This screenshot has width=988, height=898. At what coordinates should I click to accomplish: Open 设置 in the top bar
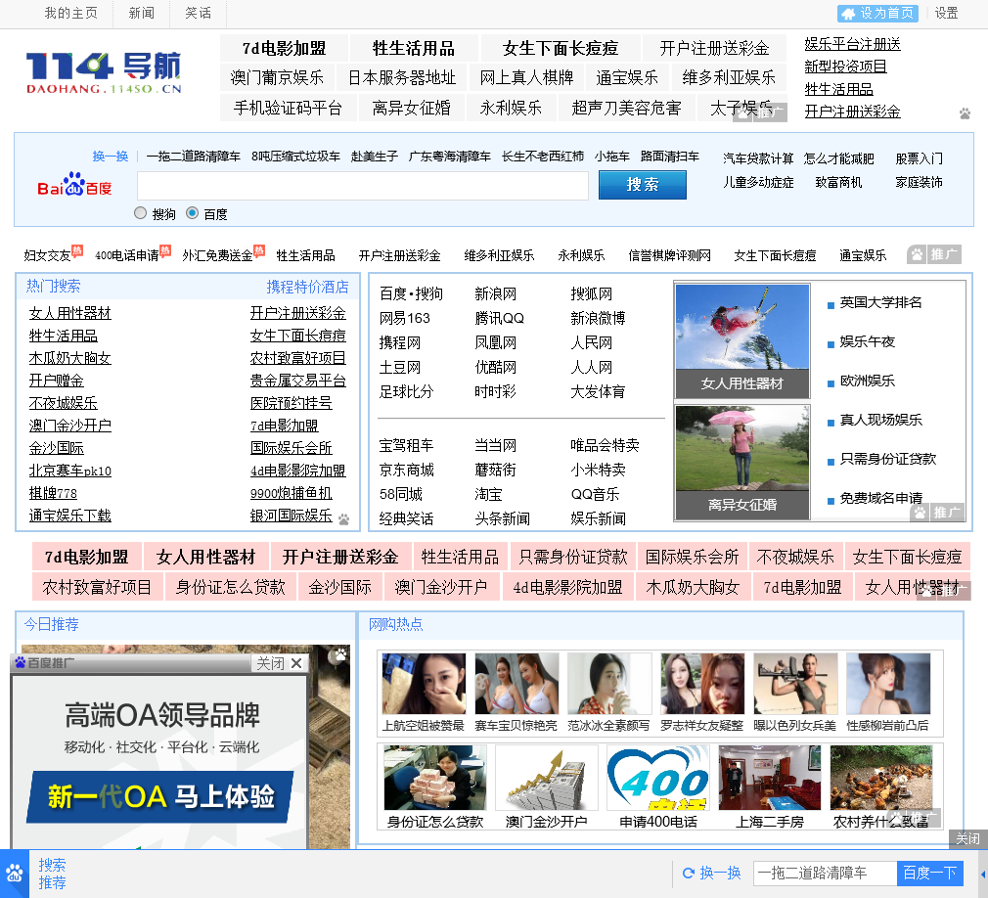(x=946, y=14)
